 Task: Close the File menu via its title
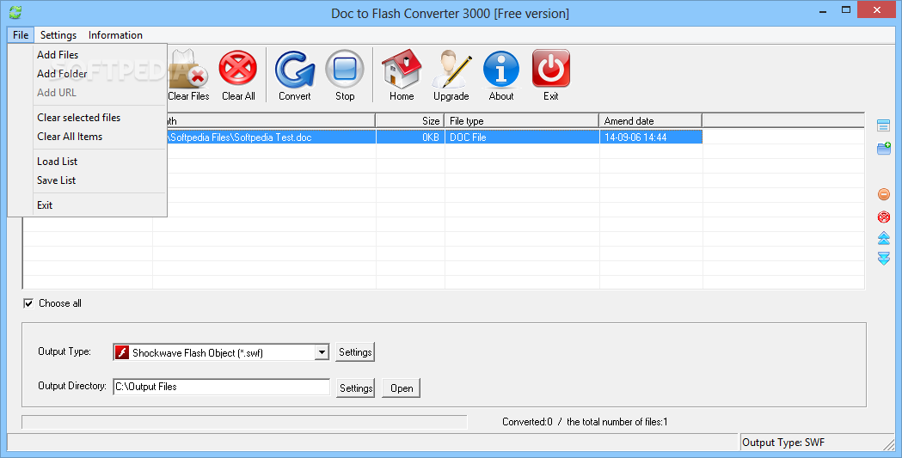(x=21, y=35)
